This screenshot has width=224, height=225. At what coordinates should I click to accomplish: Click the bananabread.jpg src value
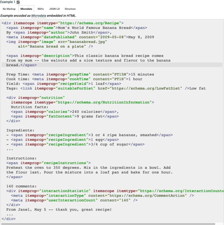point(87,42)
